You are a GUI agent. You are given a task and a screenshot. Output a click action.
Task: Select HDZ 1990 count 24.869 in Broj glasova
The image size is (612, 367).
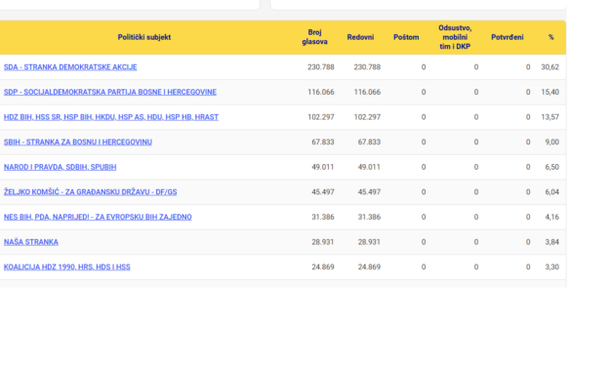point(323,267)
